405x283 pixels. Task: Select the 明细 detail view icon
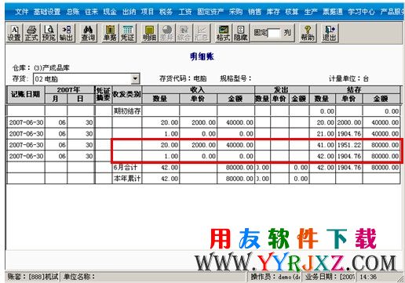click(x=149, y=33)
